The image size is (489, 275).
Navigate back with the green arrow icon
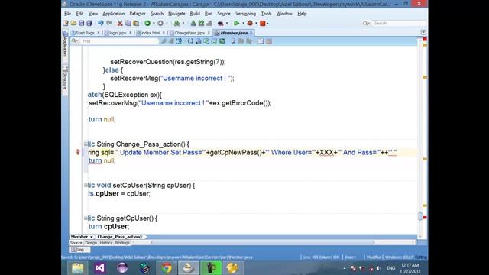[x=147, y=23]
